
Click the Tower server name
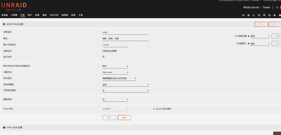[266, 7]
